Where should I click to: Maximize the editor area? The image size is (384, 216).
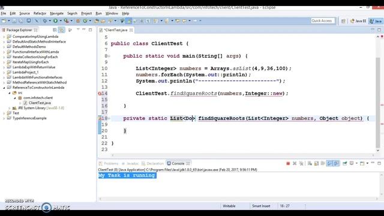[x=379, y=30]
